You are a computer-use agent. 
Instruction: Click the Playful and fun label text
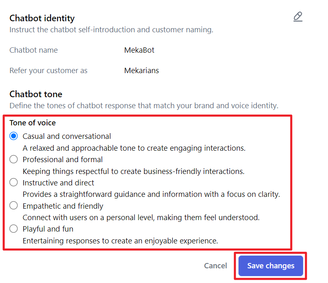48,229
